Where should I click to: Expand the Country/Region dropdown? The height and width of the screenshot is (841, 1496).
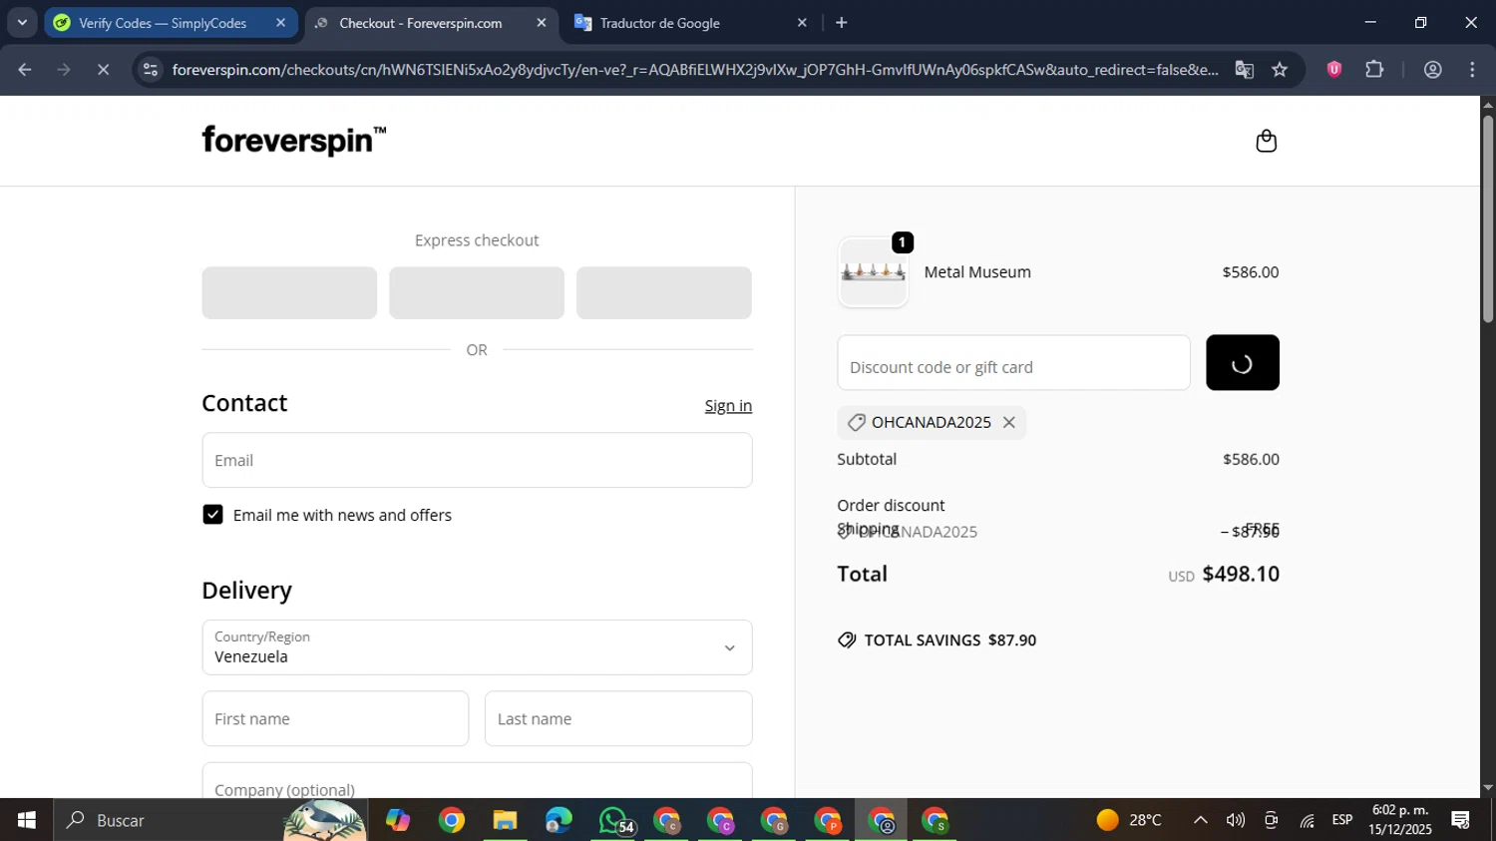(x=477, y=647)
